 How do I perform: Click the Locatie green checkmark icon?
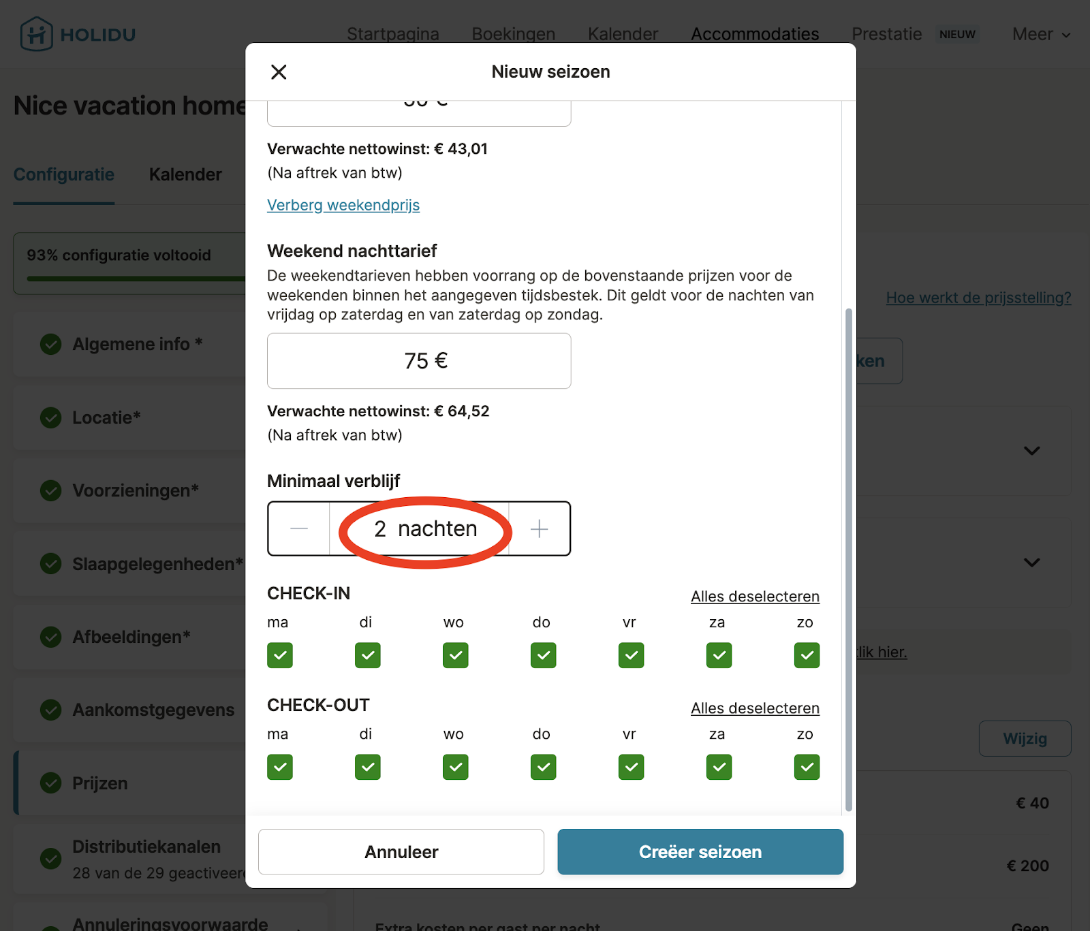point(51,417)
